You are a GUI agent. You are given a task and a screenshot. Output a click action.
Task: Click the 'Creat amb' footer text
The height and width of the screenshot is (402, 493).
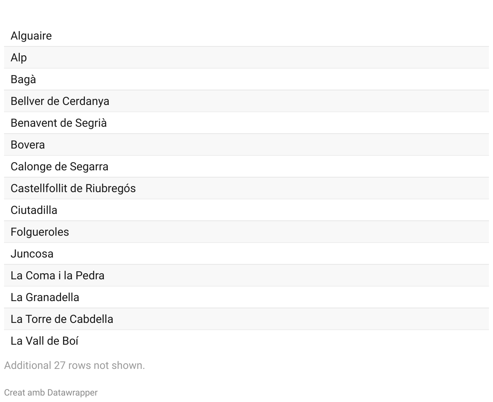[x=25, y=392]
